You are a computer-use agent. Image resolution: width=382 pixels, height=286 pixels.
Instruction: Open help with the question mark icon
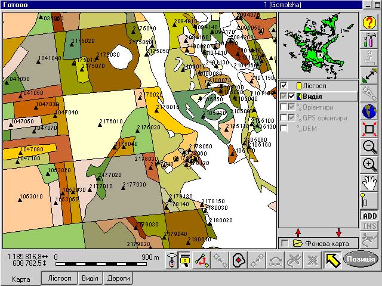[369, 23]
